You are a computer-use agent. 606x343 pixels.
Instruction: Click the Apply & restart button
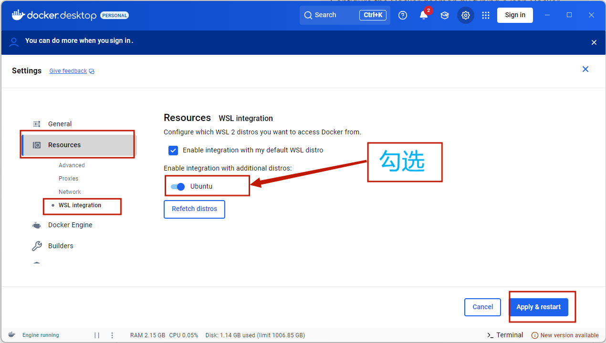[x=539, y=307]
